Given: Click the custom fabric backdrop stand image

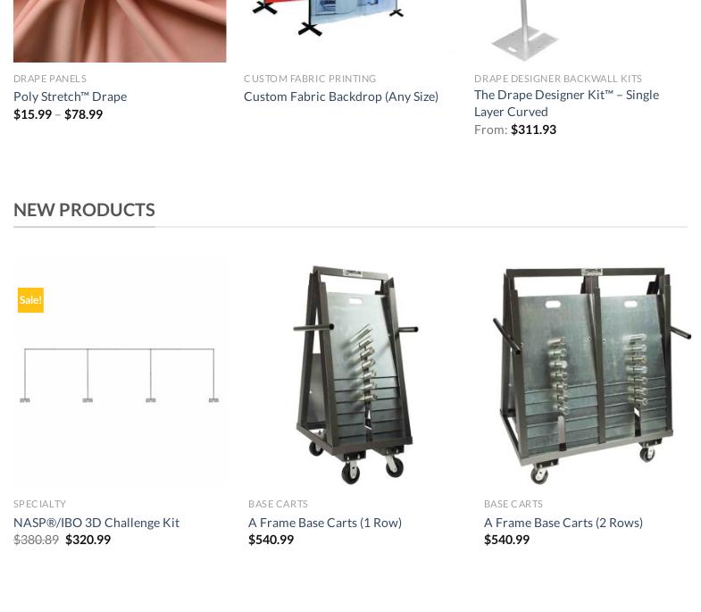Looking at the screenshot, I should pyautogui.click(x=329, y=18).
